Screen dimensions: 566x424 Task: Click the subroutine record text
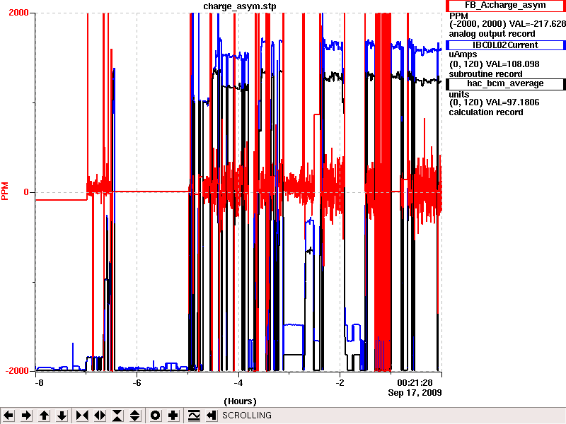485,74
